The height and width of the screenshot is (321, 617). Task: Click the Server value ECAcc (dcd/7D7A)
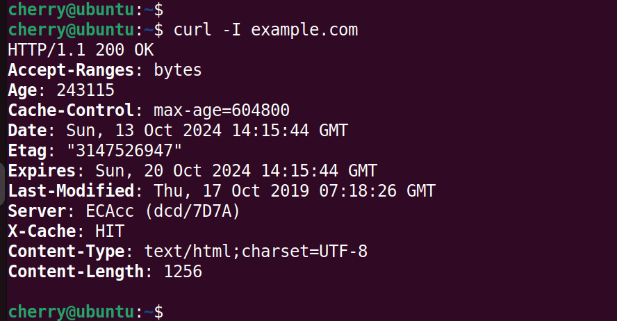138,211
